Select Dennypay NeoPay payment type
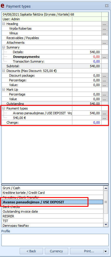 [x=52, y=226]
